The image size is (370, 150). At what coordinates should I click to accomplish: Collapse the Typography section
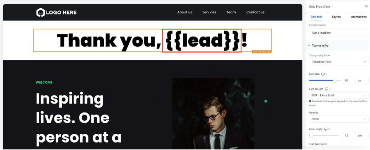point(309,45)
